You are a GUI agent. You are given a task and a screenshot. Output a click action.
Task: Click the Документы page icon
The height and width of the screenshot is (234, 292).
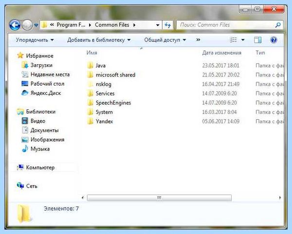(25, 130)
